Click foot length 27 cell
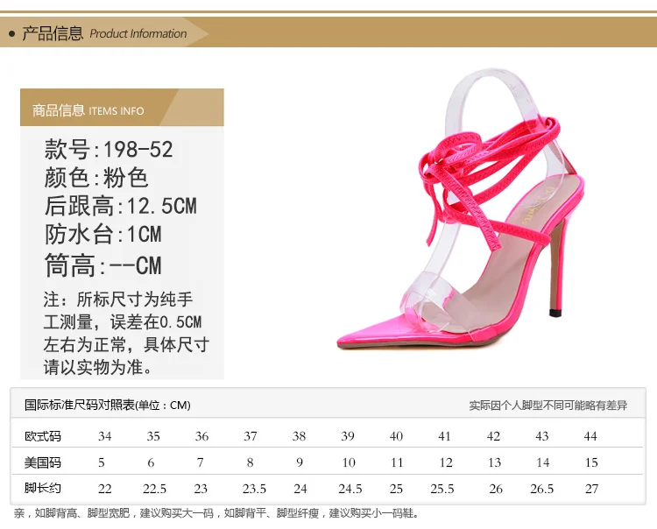657x529 pixels. click(x=591, y=489)
